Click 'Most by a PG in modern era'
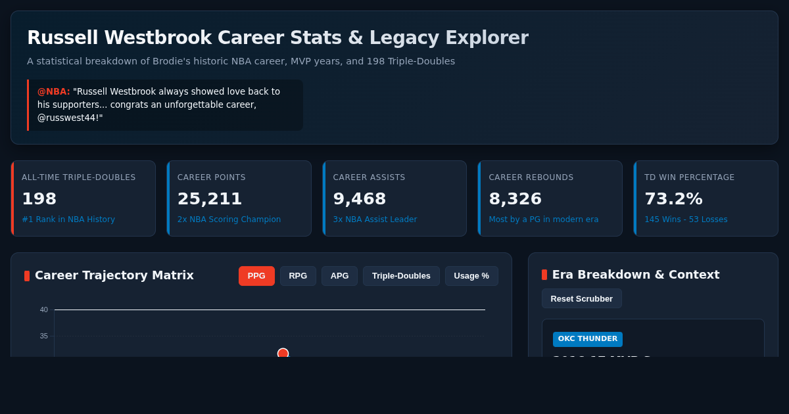 tap(544, 219)
